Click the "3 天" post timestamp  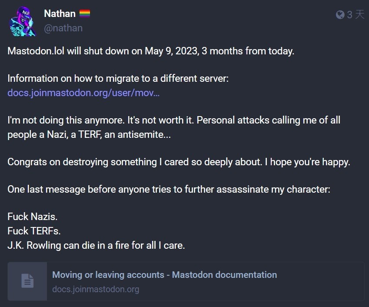tap(356, 15)
